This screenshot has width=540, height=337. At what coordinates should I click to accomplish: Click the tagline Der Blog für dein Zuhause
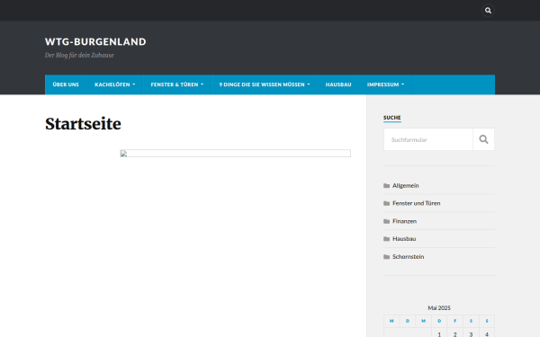tap(79, 55)
